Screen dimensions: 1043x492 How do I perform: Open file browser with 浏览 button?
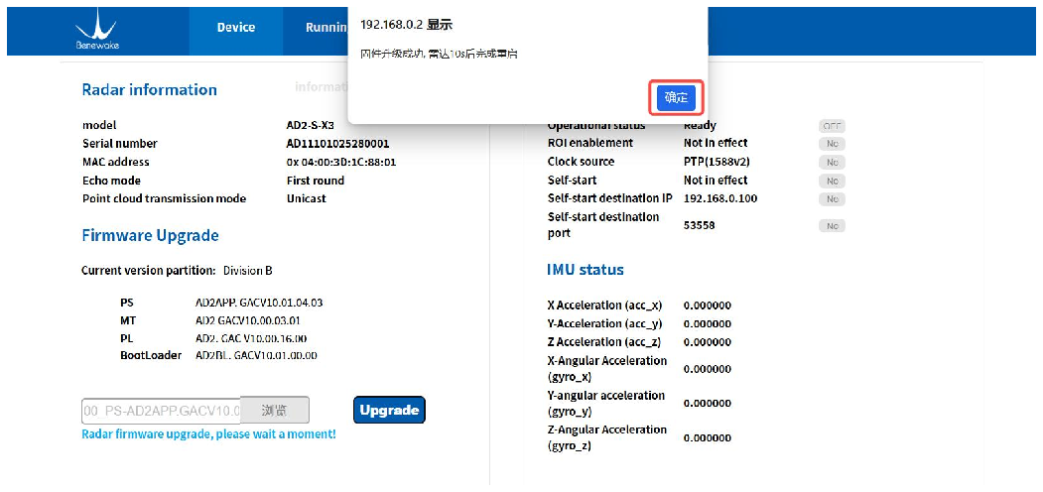(x=274, y=411)
